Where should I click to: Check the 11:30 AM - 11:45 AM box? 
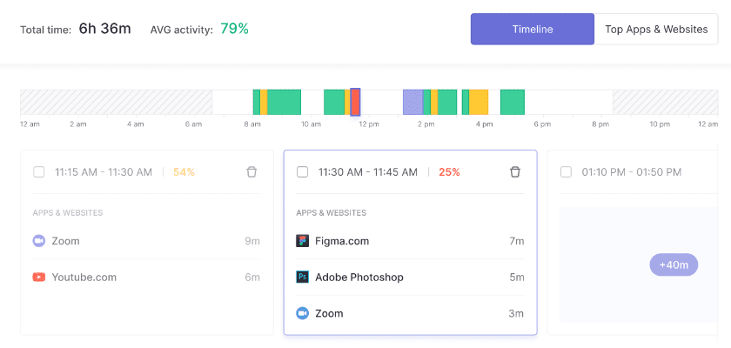(303, 172)
